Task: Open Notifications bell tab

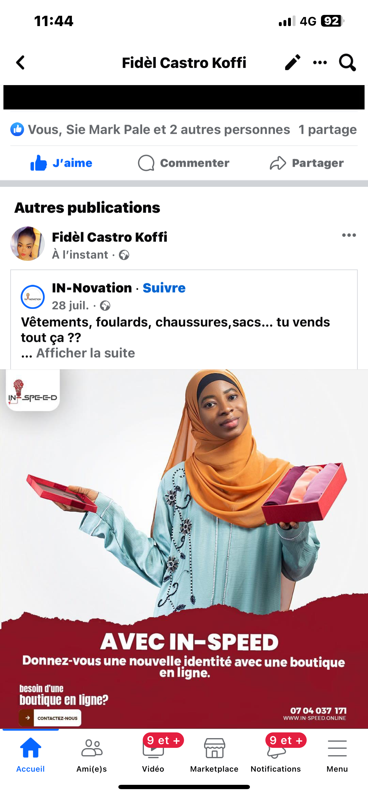Action: point(276,754)
